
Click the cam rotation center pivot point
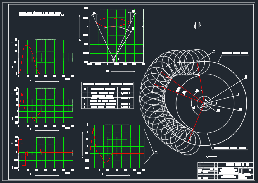(x=204, y=103)
